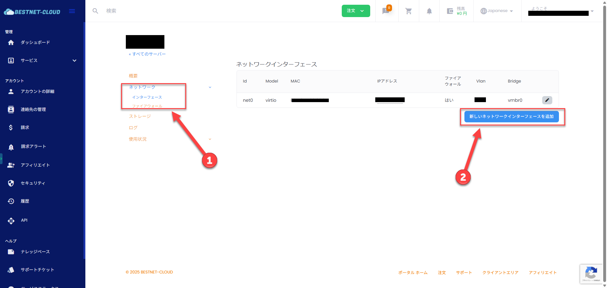Viewport: 607px width, 288px height.
Task: Open the ストレージ menu item
Action: (140, 116)
